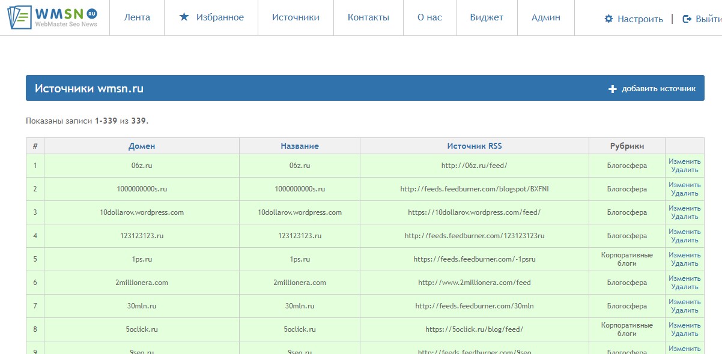Open the Виджет menu item
Image resolution: width=722 pixels, height=354 pixels.
[x=487, y=17]
